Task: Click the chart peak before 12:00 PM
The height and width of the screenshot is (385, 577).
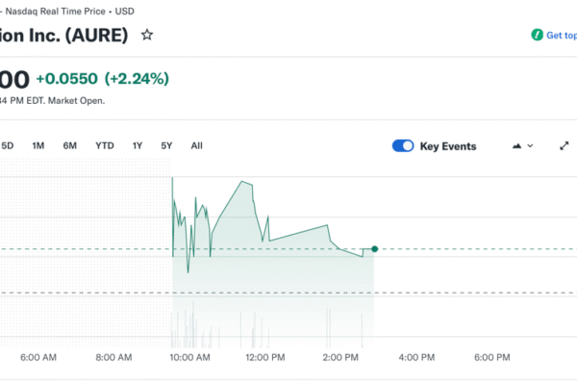Action: click(246, 181)
